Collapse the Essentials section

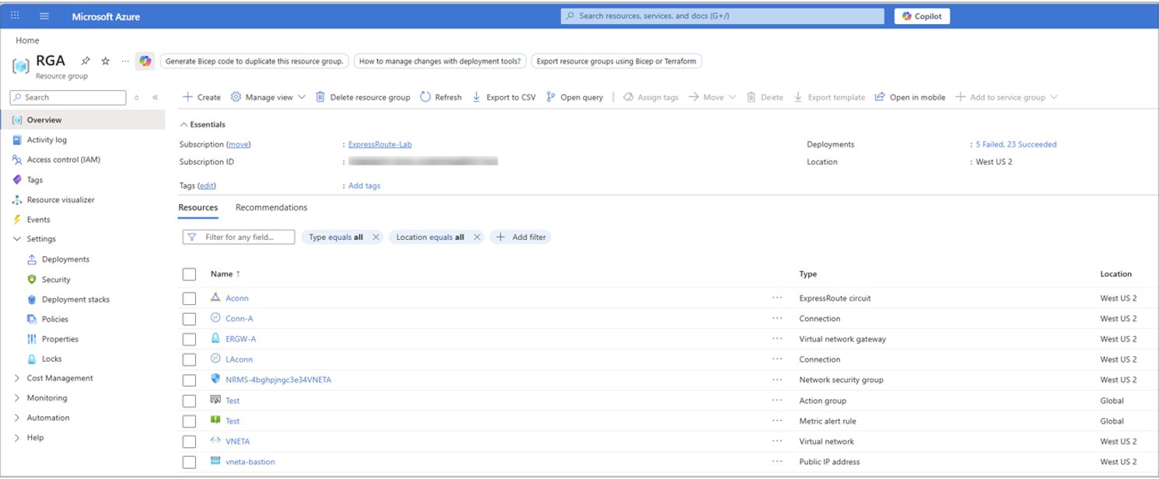point(184,124)
